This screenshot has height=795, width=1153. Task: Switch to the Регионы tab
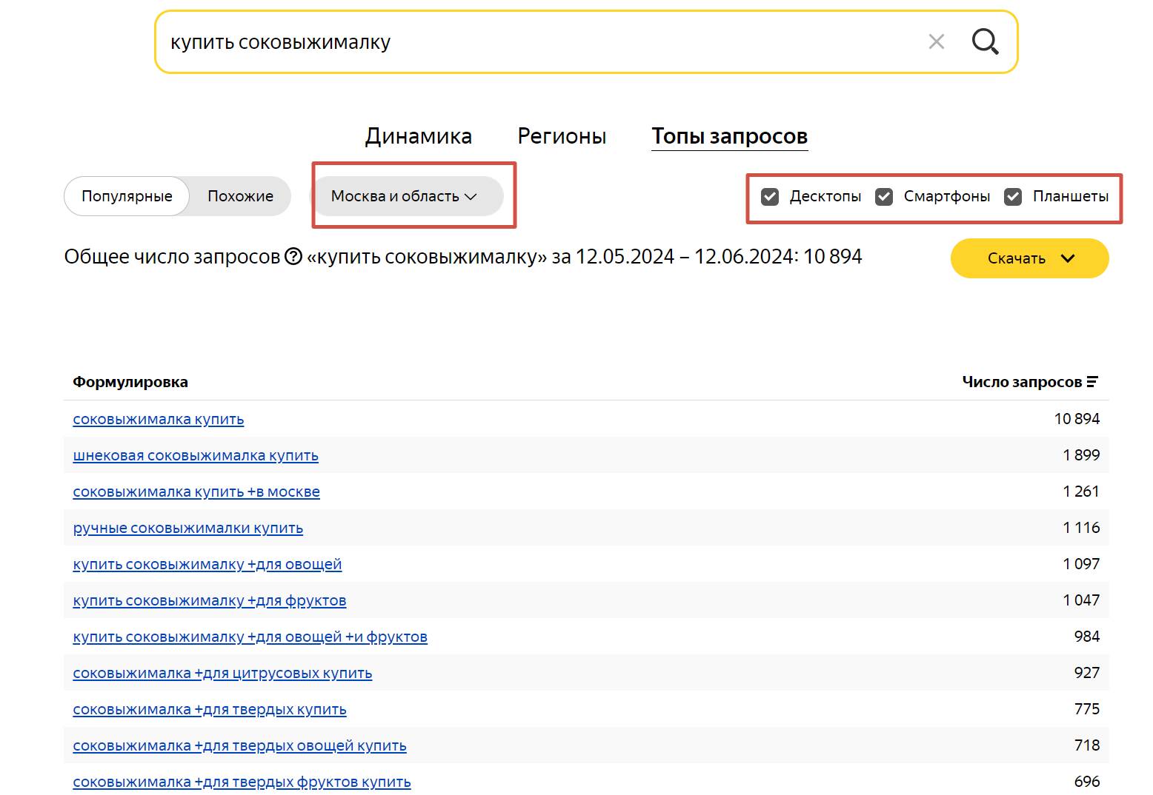pos(562,136)
